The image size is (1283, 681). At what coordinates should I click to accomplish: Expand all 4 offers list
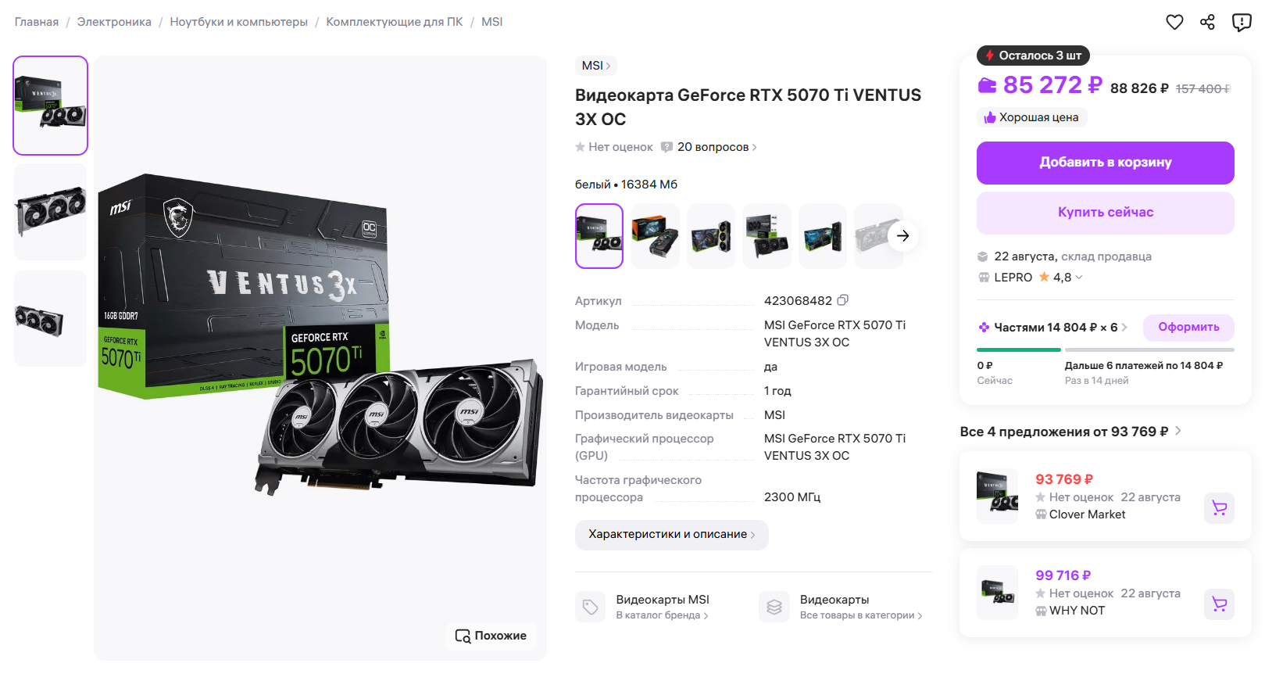(1070, 432)
